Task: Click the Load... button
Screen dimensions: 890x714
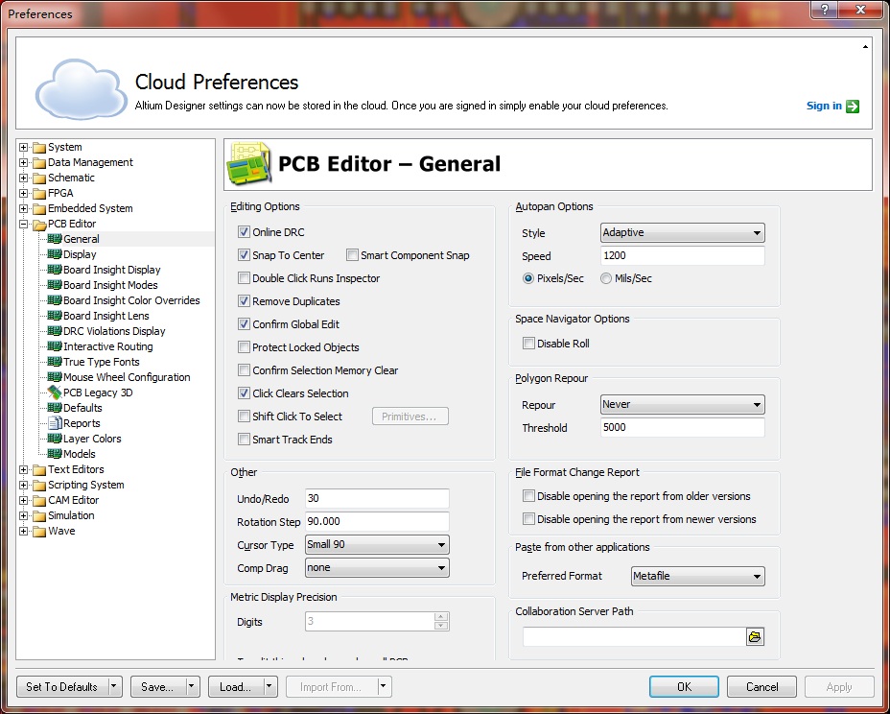Action: tap(235, 687)
